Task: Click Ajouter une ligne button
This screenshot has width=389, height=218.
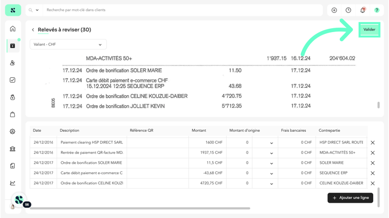Action: click(351, 198)
